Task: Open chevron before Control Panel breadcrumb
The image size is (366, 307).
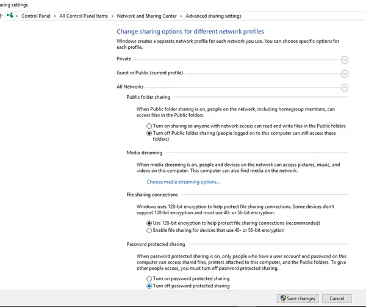Action: [17, 16]
